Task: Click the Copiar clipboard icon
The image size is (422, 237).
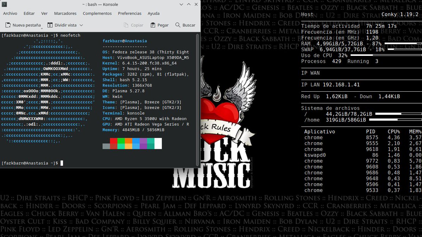Action: coord(126,25)
